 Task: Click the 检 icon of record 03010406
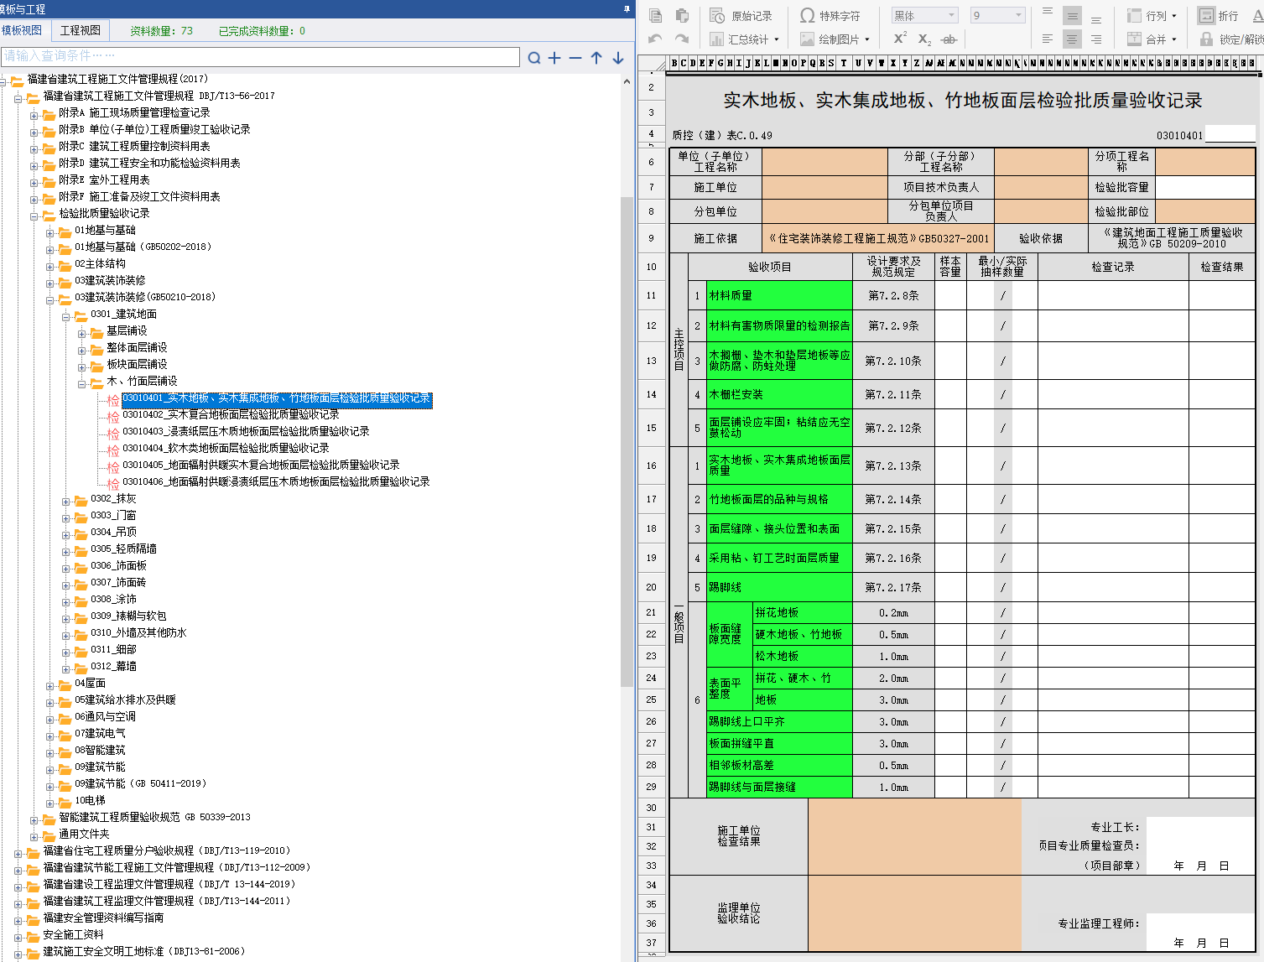click(x=113, y=484)
